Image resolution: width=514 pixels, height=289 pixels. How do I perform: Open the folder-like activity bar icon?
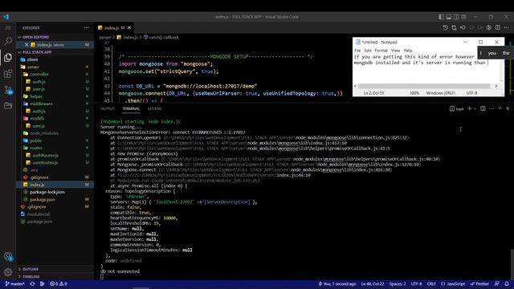pyautogui.click(x=8, y=105)
